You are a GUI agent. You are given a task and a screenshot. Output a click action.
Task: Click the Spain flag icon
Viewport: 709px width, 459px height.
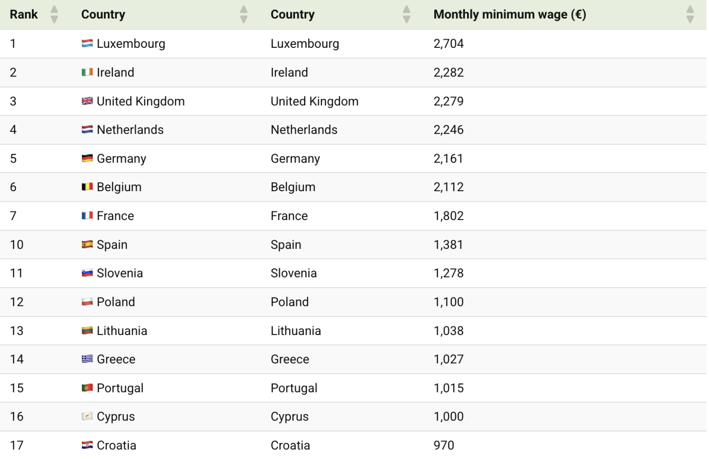click(x=87, y=244)
